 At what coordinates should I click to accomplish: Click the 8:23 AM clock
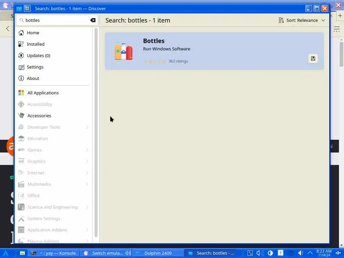coord(324,253)
